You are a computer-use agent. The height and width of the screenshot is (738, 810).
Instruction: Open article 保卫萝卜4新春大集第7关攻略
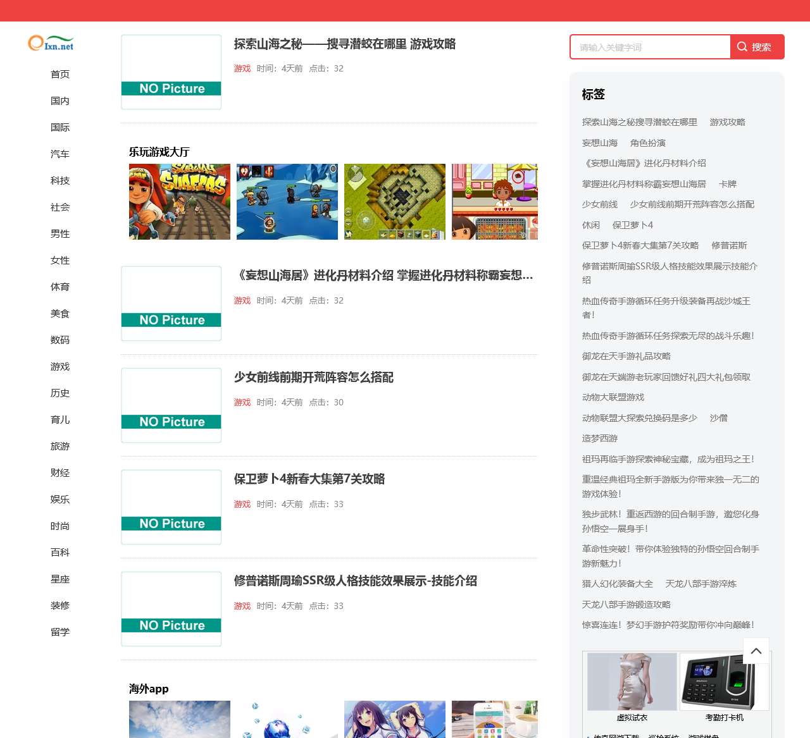click(x=309, y=479)
